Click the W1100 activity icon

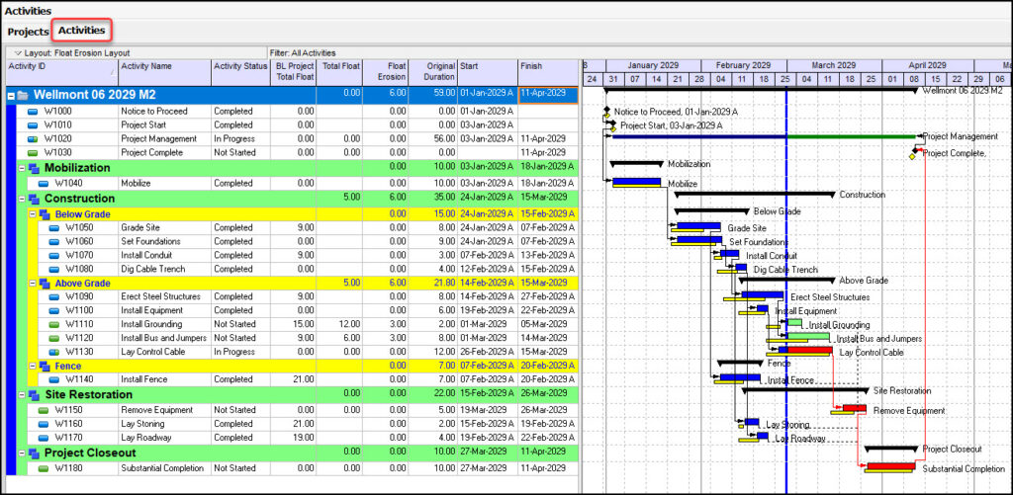[x=53, y=310]
